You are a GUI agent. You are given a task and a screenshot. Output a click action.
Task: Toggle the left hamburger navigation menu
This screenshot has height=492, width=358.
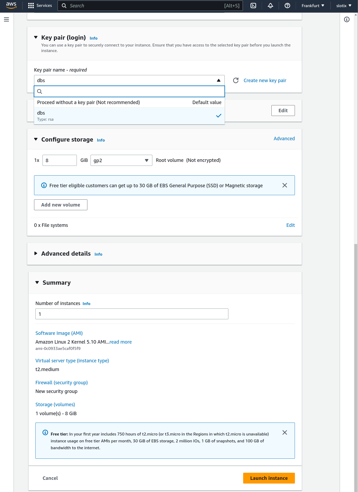tap(7, 20)
